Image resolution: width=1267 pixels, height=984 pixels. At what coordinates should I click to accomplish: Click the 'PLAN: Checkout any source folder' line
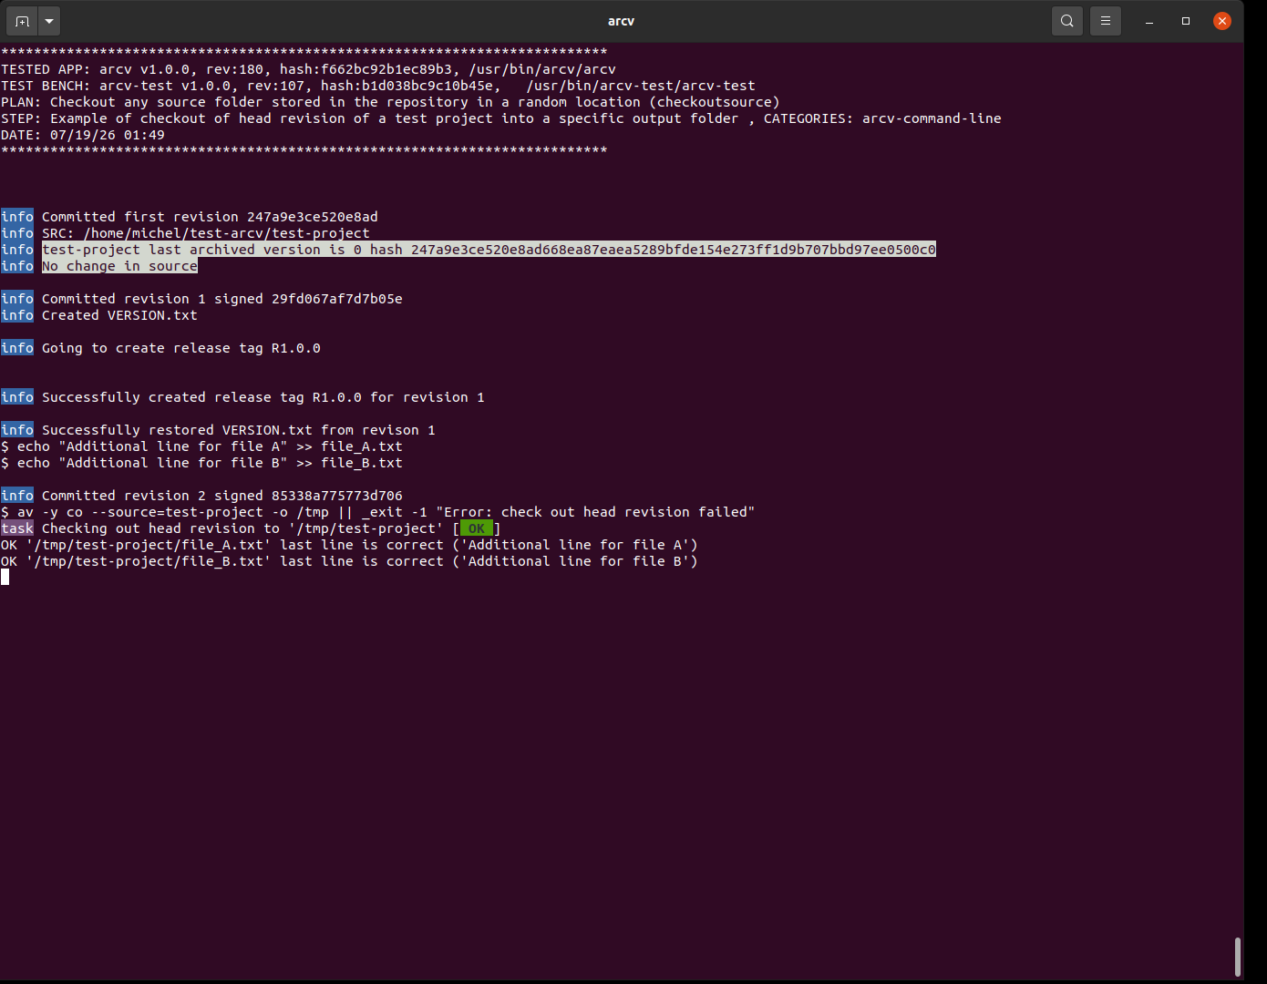[390, 102]
